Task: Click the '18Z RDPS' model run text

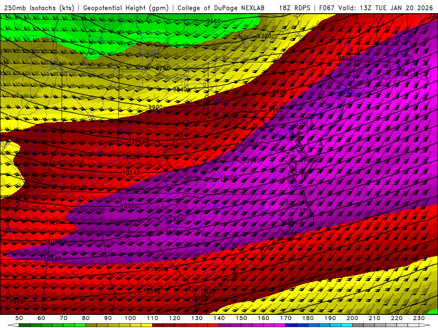Action: coord(295,8)
